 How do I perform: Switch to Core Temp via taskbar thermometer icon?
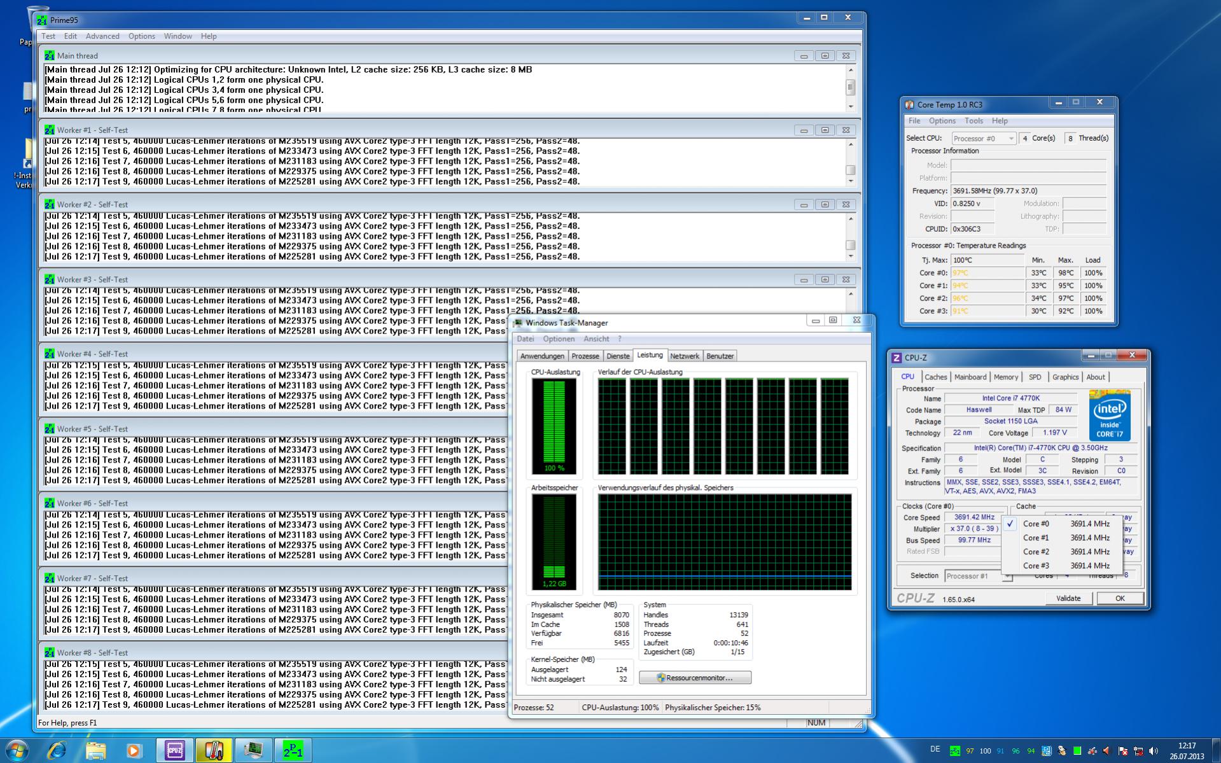pyautogui.click(x=214, y=751)
